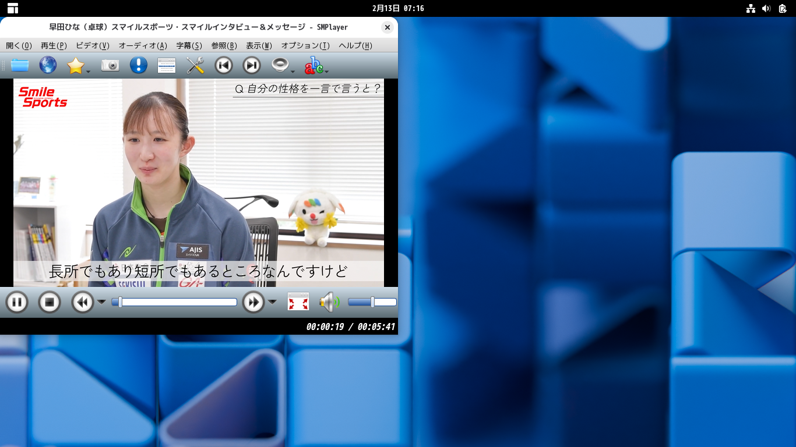
Task: Skip to next track in playlist
Action: tap(252, 65)
